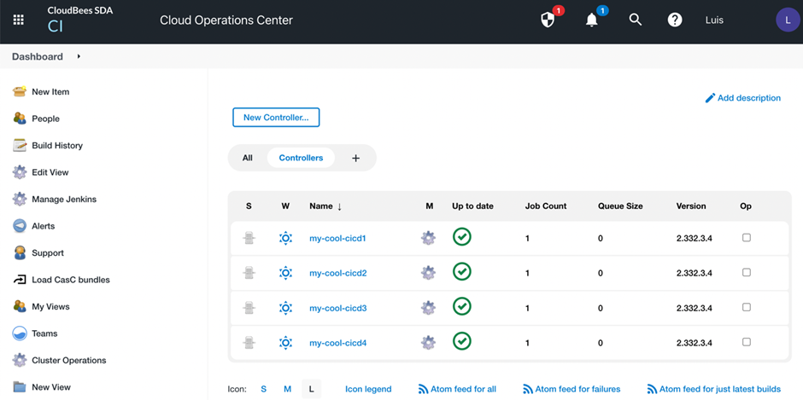Open the my-cool-cicd4 controller link
The height and width of the screenshot is (400, 803).
[338, 343]
